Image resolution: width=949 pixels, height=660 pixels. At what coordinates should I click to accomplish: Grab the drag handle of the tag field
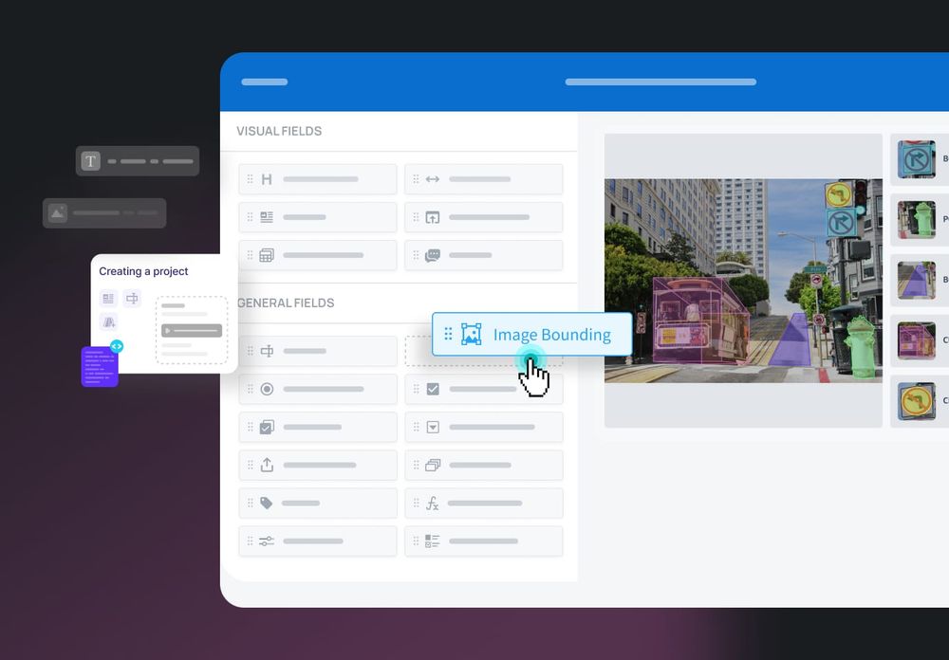click(250, 504)
